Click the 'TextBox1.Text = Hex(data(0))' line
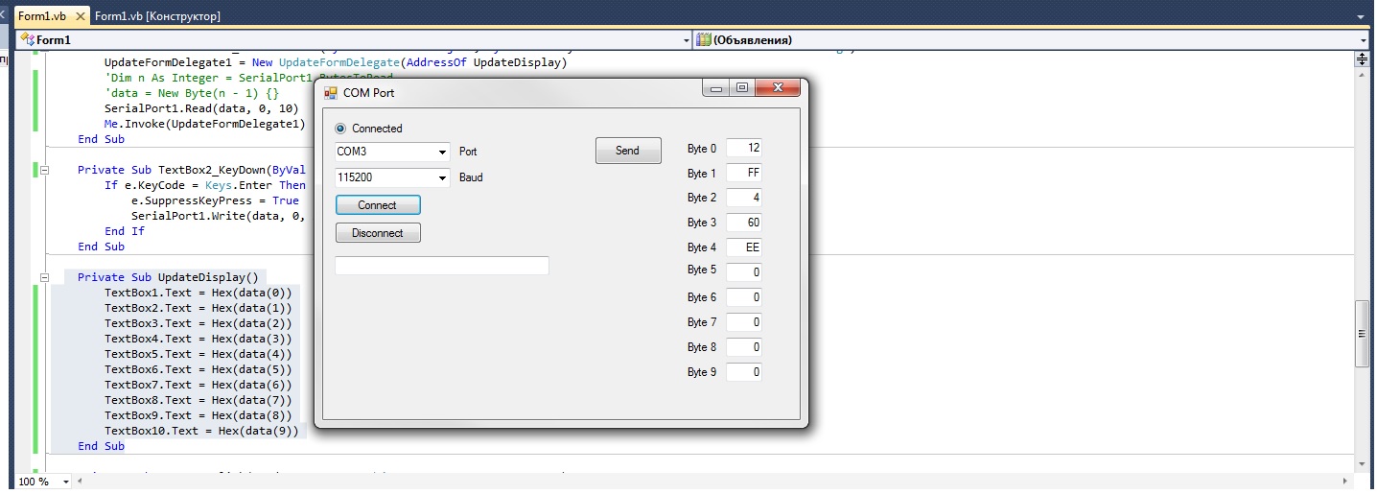Screen dimensions: 1377x494 (198, 293)
